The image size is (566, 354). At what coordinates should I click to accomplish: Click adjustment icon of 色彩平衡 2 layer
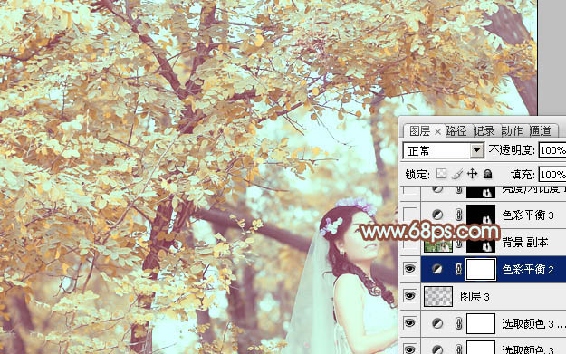point(437,269)
